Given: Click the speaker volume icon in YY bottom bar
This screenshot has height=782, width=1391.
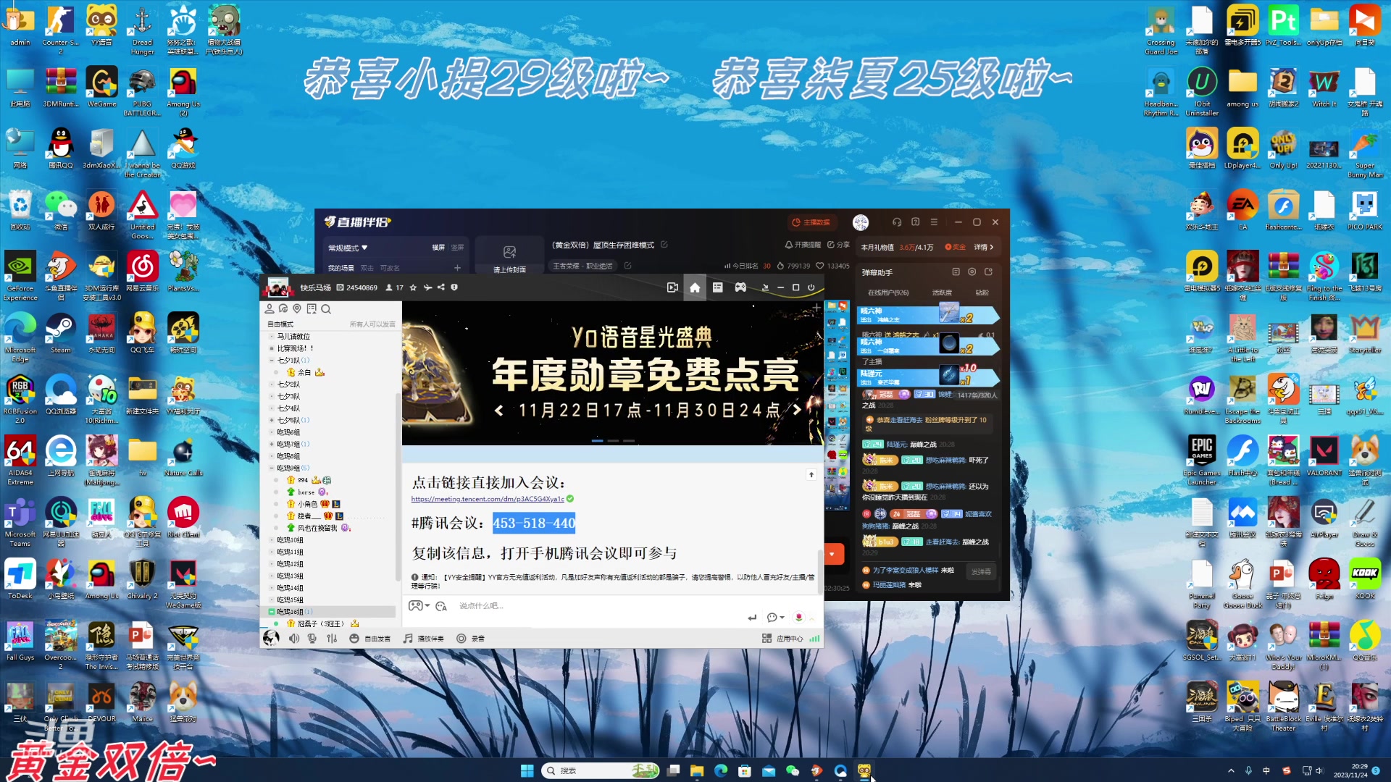Looking at the screenshot, I should [294, 639].
